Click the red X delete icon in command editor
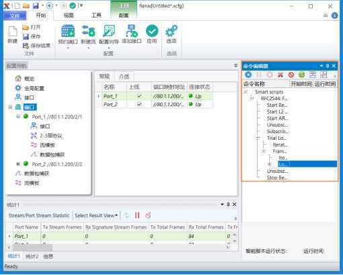 (x=280, y=75)
